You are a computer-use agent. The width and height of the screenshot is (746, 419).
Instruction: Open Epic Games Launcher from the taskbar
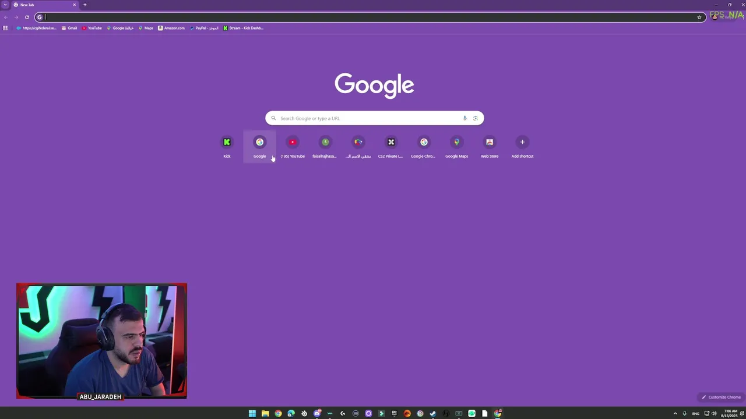(x=394, y=414)
